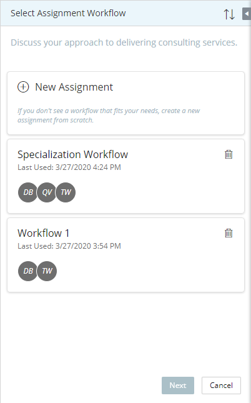The width and height of the screenshot is (251, 403).
Task: Click Workflow 1 last used date
Action: pyautogui.click(x=69, y=246)
